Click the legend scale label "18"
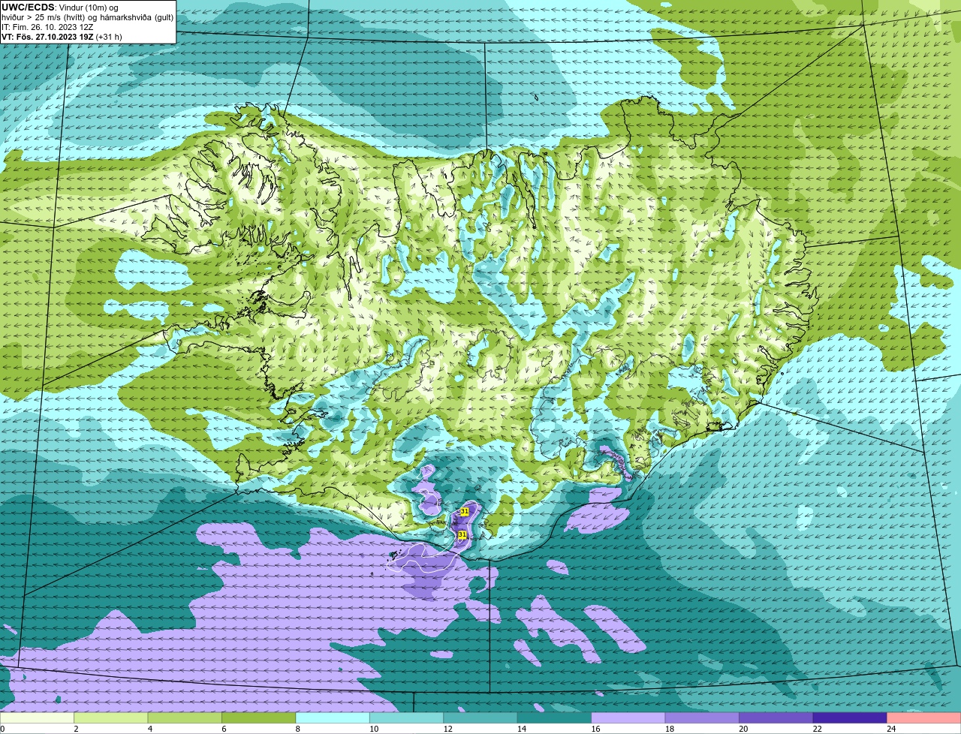961x734 pixels. pyautogui.click(x=670, y=729)
